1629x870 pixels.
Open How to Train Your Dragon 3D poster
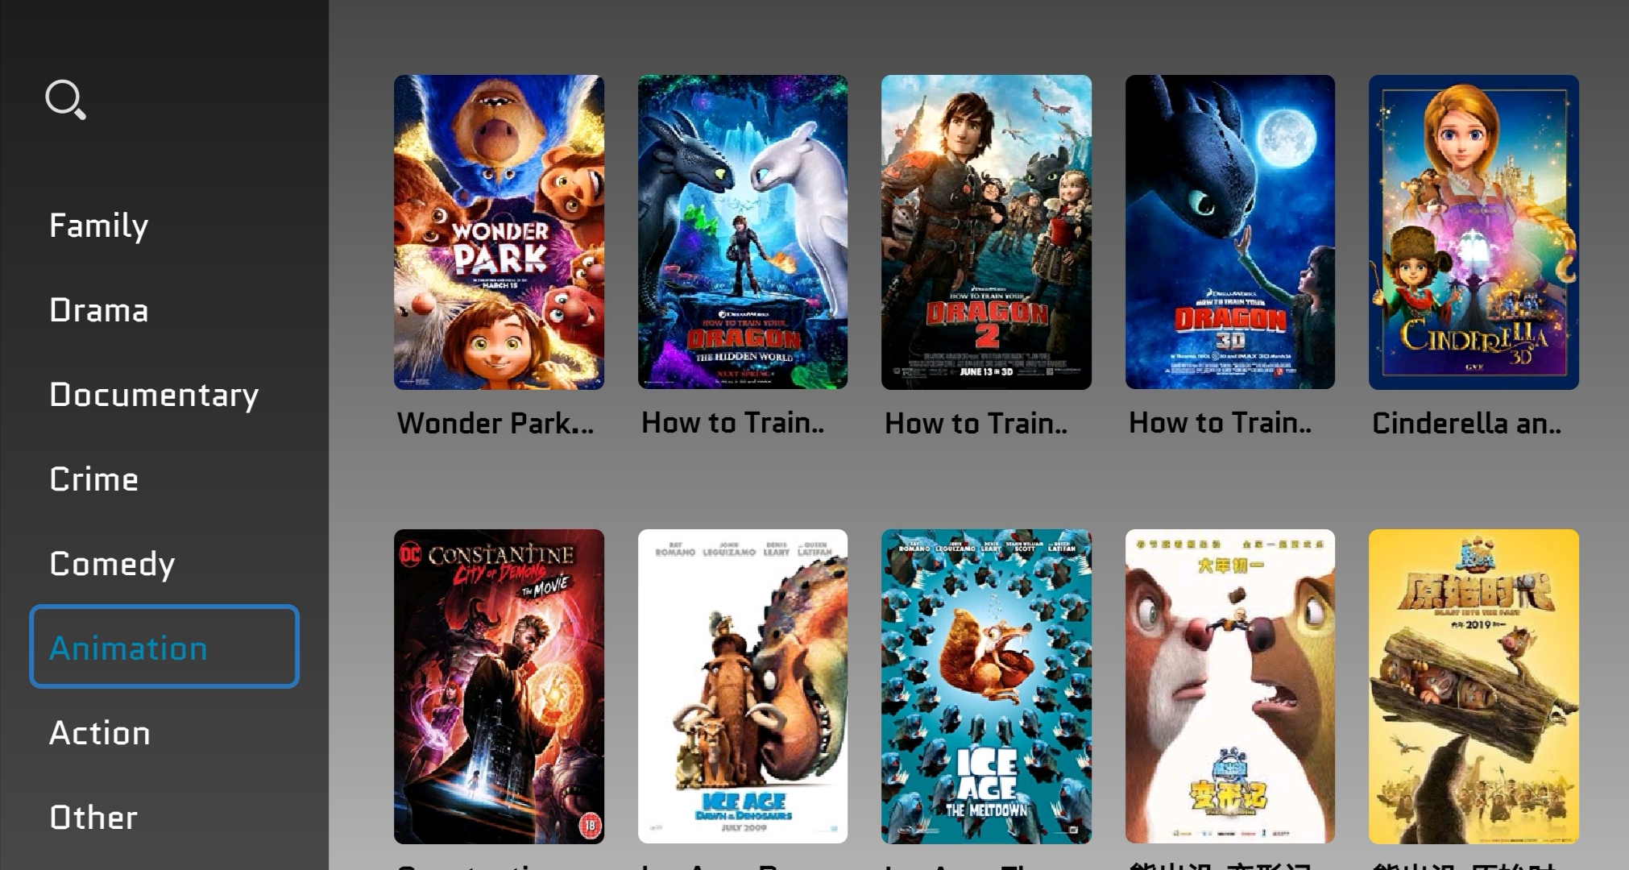coord(1230,232)
